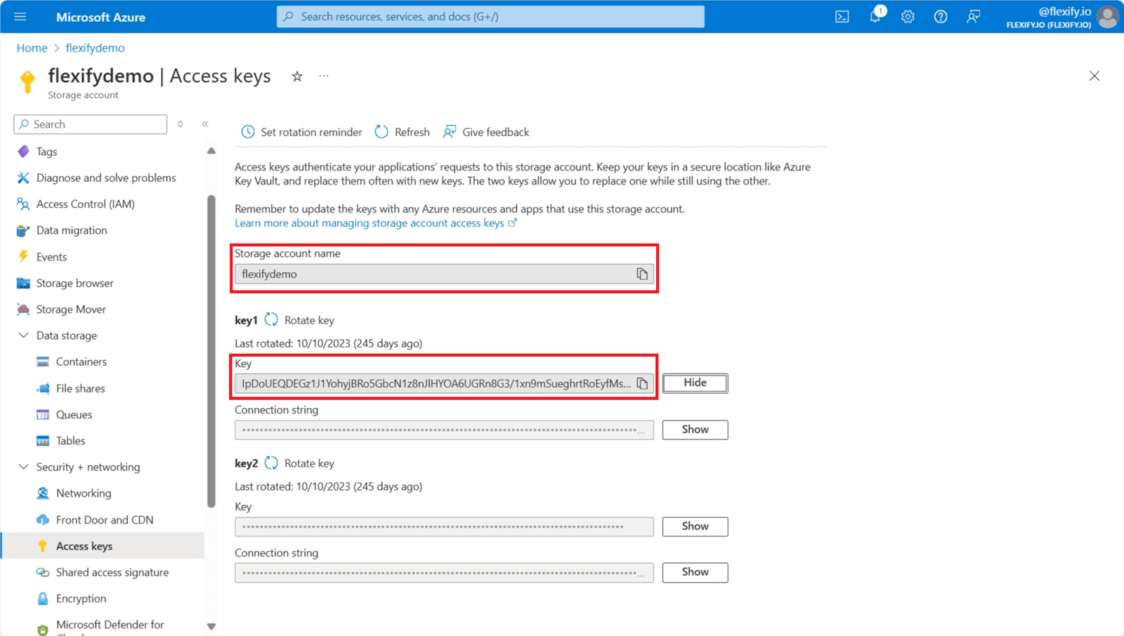
Task: Rotate key1 using its rotate icon
Action: click(272, 320)
